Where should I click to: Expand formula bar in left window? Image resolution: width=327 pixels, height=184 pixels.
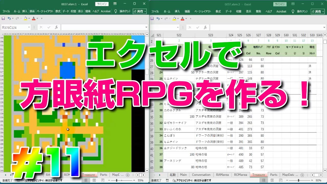[x=146, y=27]
